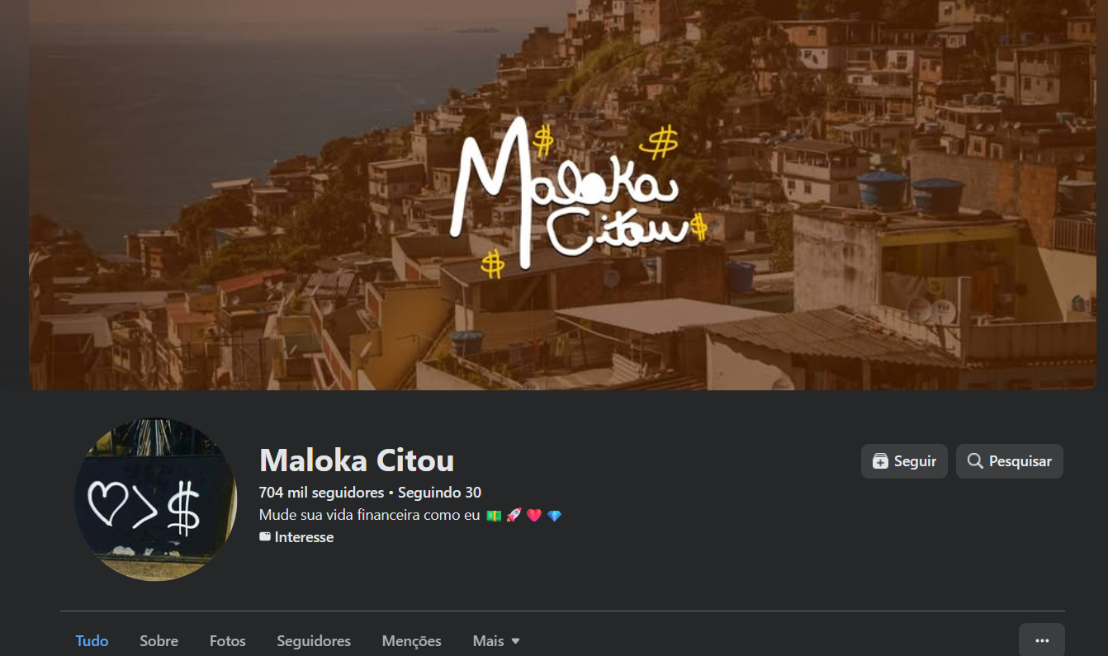1108x656 pixels.
Task: Click the Seguir button to follow page
Action: pos(904,461)
